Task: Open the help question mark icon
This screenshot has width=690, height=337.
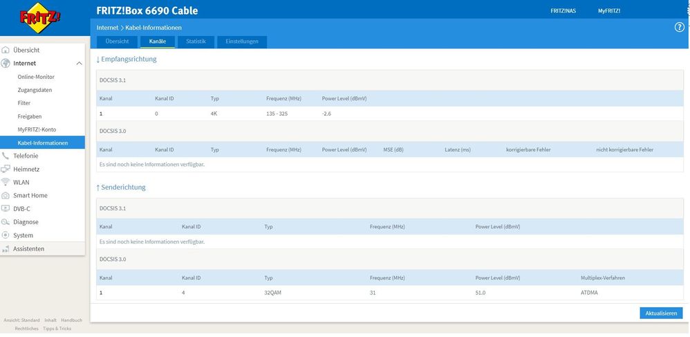Action: tap(679, 27)
